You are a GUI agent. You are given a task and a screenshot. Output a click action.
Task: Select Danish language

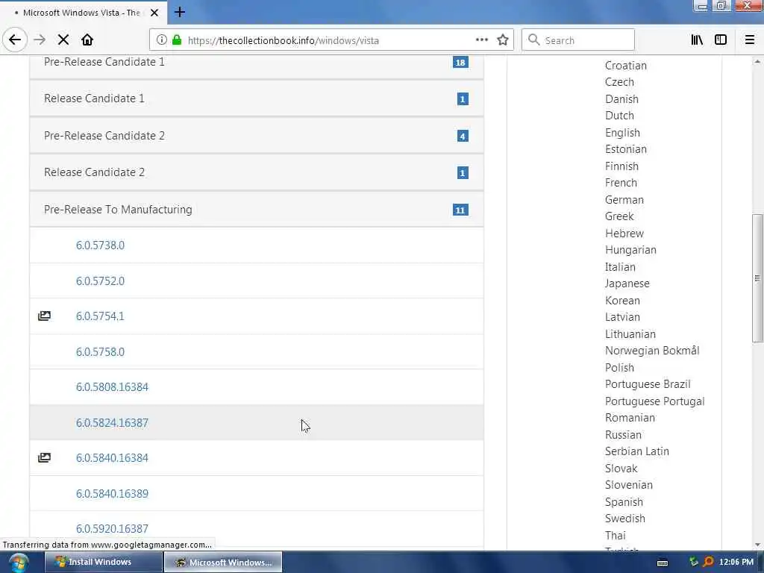coord(621,99)
